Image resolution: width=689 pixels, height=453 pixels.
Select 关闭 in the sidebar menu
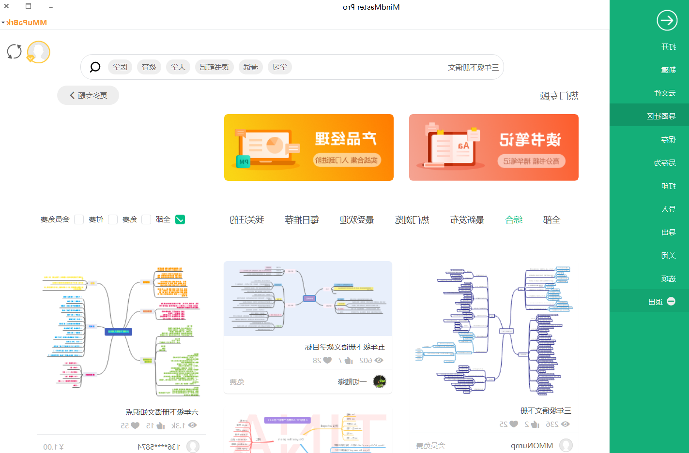(649, 255)
